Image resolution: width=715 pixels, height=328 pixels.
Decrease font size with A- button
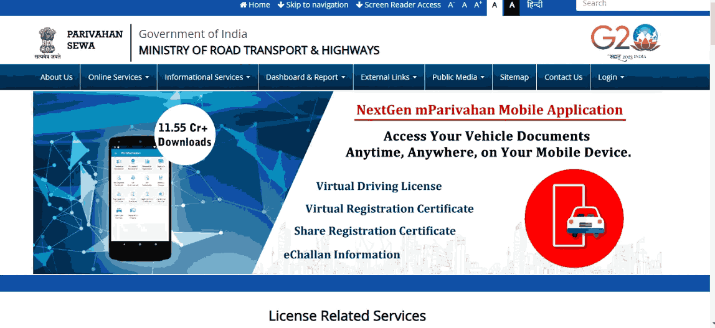pyautogui.click(x=452, y=5)
